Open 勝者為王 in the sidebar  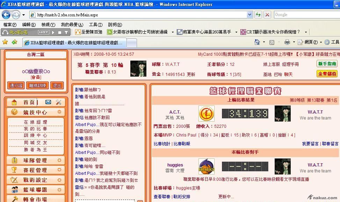tap(36, 149)
